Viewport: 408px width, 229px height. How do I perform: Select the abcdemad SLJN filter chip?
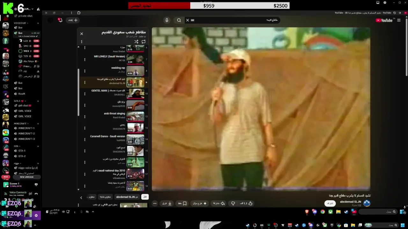pos(127,197)
